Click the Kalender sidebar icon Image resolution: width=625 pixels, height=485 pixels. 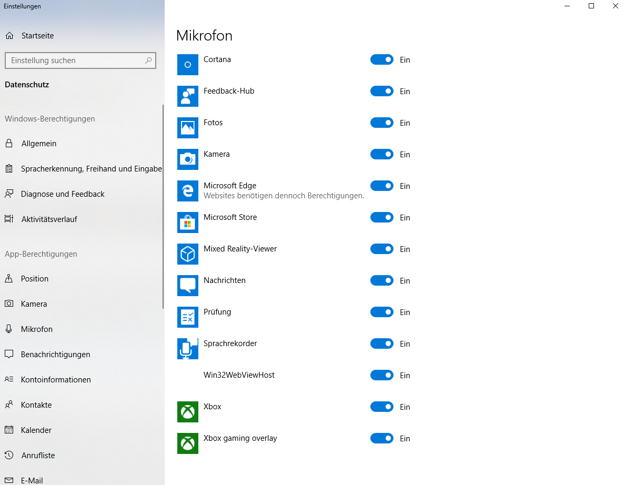pos(9,430)
